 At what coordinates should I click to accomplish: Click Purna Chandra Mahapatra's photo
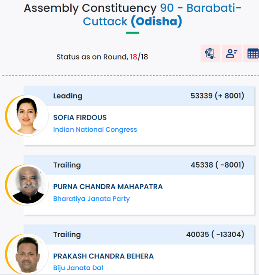27,185
